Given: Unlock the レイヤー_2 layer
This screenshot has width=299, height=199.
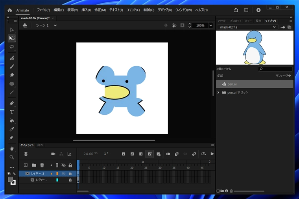Looking at the screenshot, I should pos(70,173).
